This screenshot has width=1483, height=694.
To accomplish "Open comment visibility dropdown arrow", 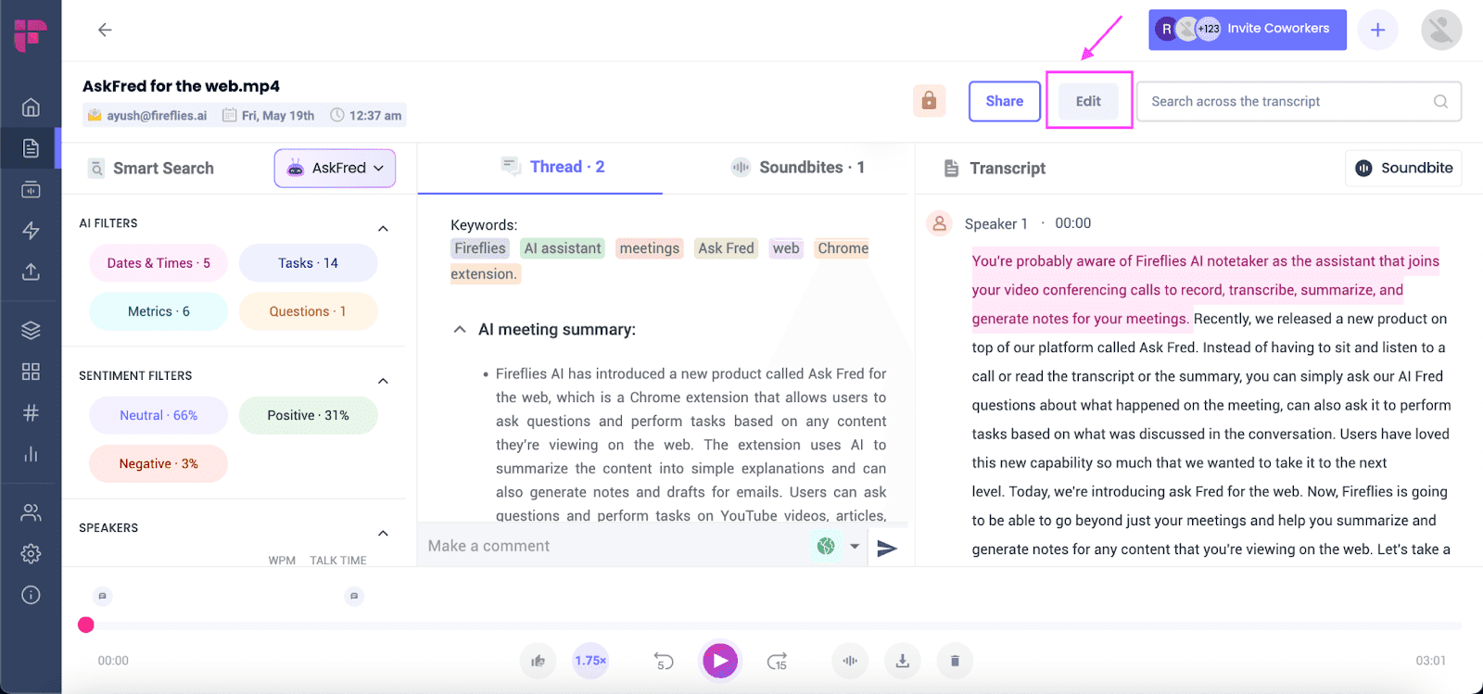I will click(855, 547).
